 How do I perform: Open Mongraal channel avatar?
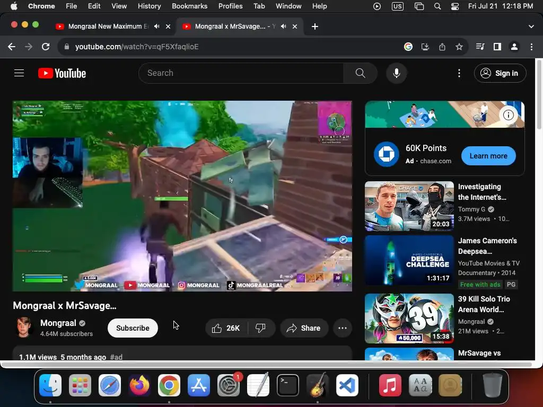[24, 328]
